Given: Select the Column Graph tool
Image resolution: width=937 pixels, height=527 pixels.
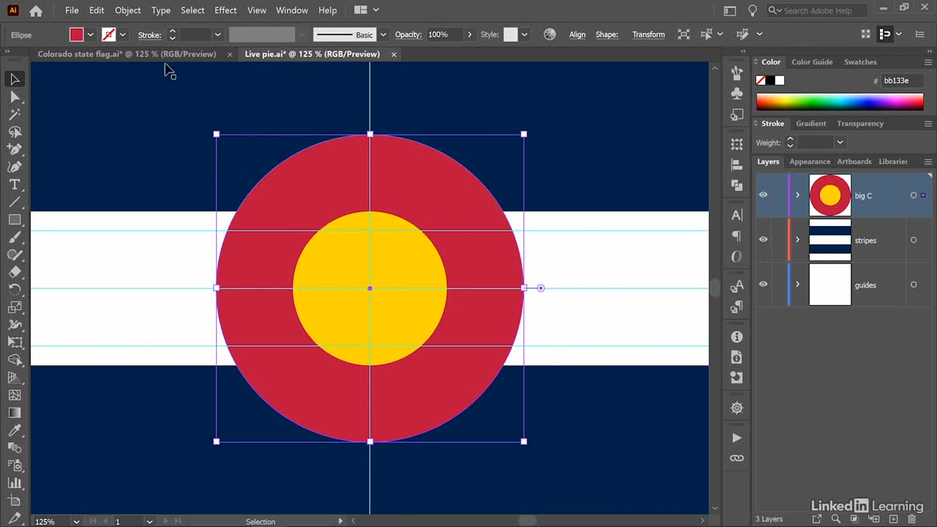Looking at the screenshot, I should [15, 483].
